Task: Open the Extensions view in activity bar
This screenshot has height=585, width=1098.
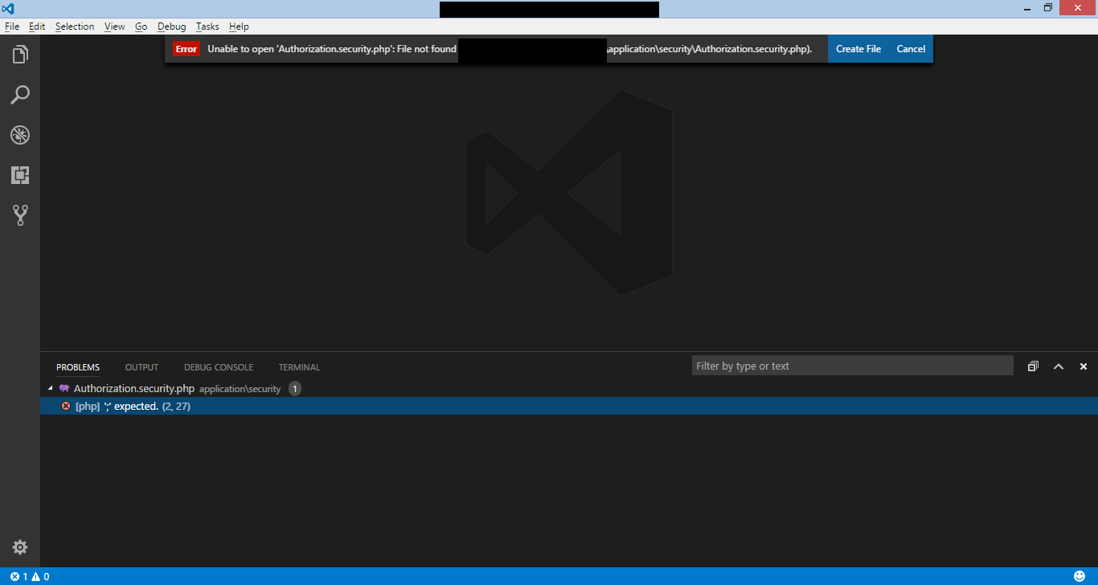Action: 20,175
